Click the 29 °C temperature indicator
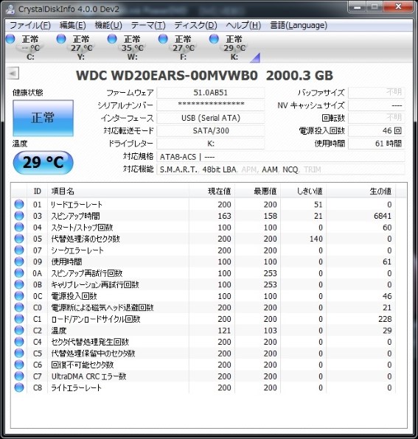418x439 pixels. pyautogui.click(x=43, y=162)
